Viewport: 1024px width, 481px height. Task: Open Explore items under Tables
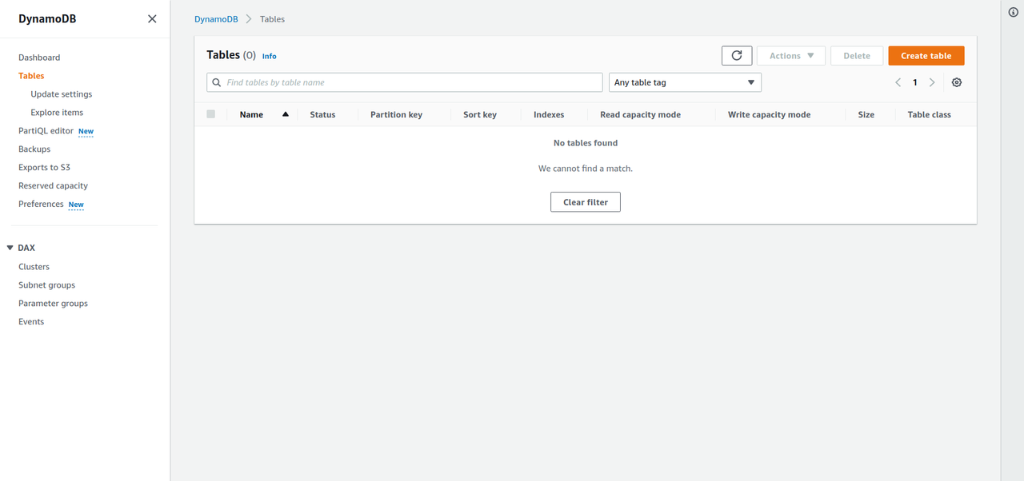coord(57,113)
